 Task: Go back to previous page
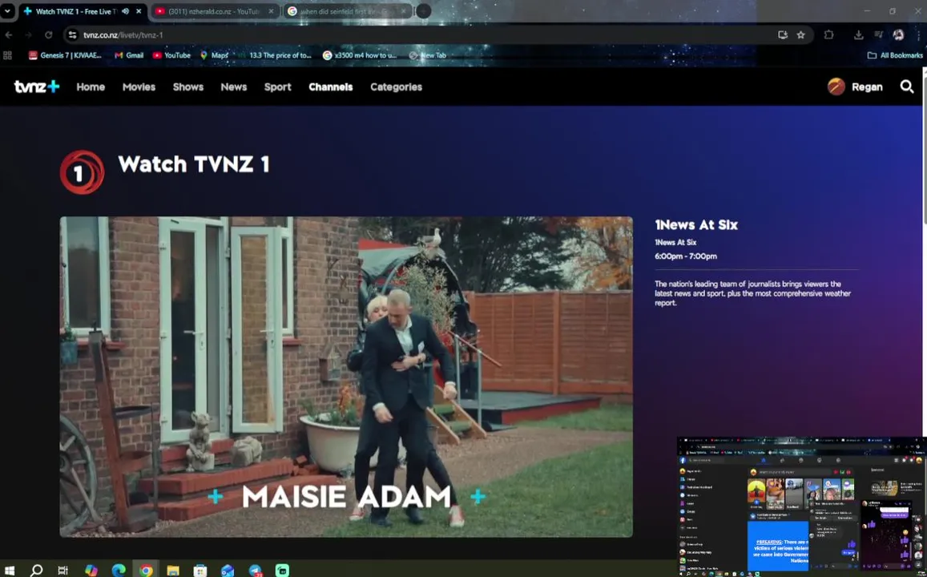coord(9,35)
